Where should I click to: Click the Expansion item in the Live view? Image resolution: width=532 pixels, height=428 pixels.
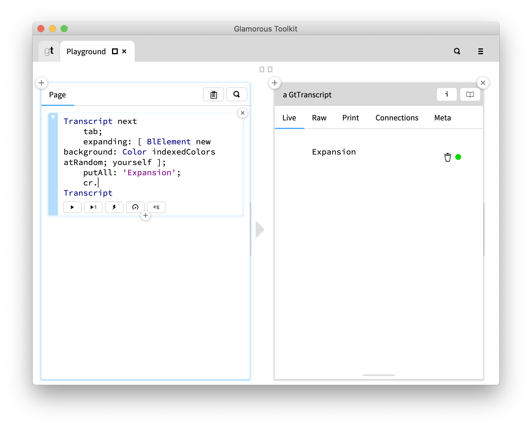[x=334, y=152]
